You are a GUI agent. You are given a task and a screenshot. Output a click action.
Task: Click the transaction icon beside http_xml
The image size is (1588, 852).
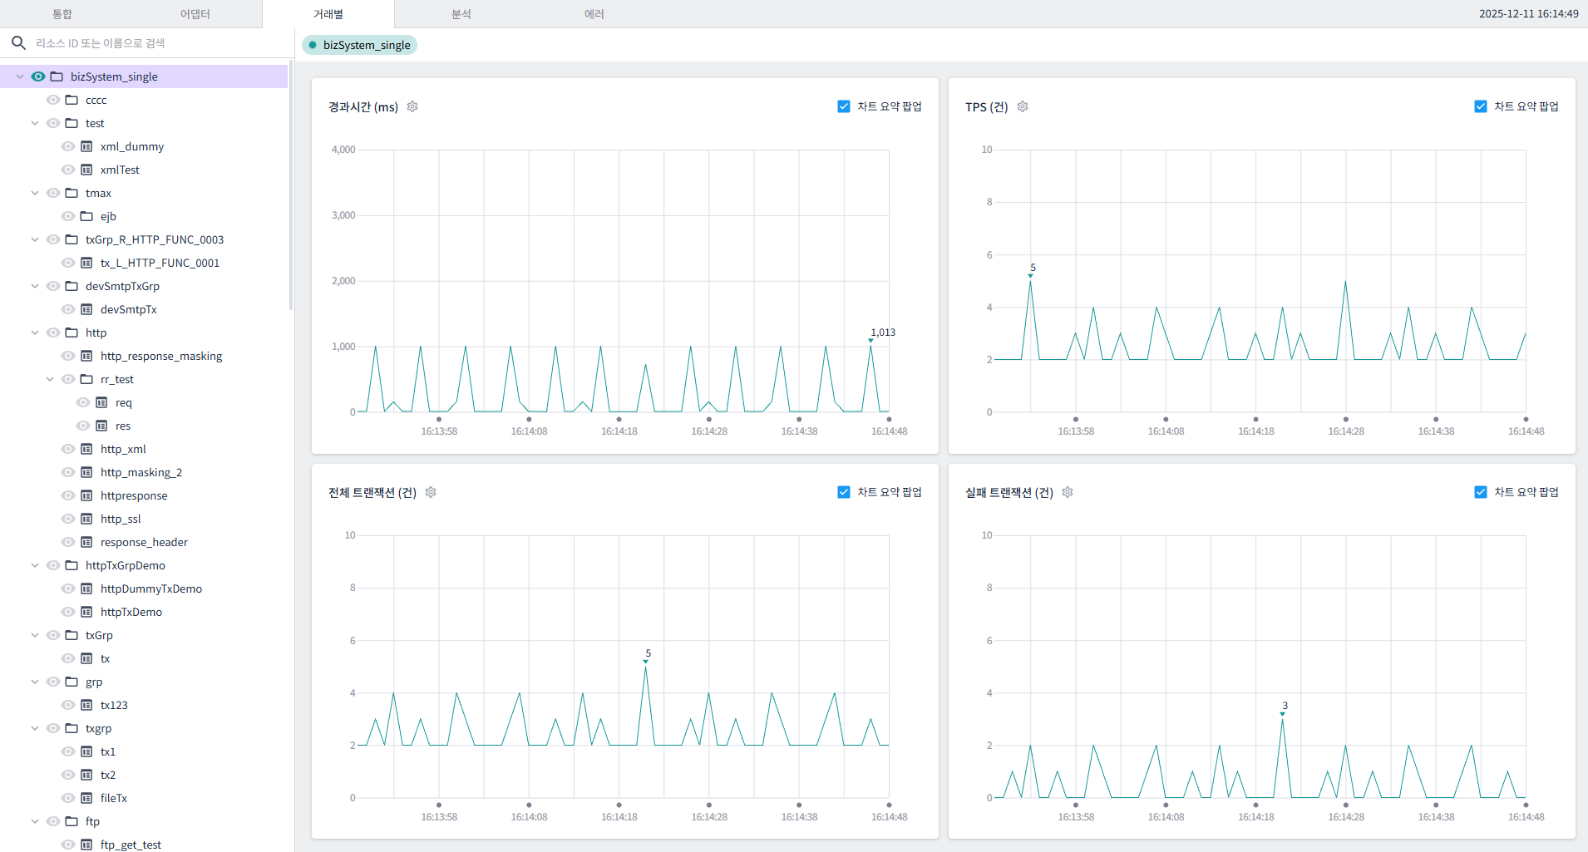[x=87, y=449]
